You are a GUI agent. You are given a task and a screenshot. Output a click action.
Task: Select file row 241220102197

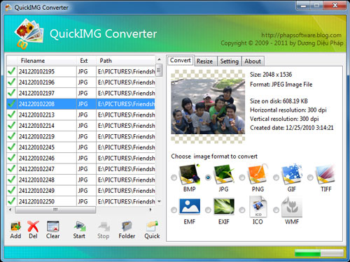(81, 93)
